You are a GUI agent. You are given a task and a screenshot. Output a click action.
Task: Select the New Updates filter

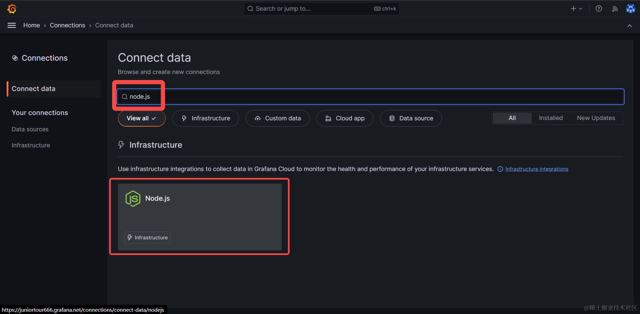pyautogui.click(x=596, y=118)
